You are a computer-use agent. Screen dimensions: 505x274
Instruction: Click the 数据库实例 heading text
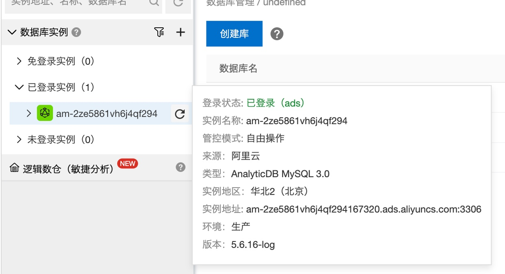[x=44, y=32]
